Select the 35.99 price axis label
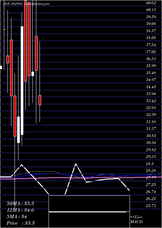Viewport: 162px width, 228px height. [x=151, y=66]
